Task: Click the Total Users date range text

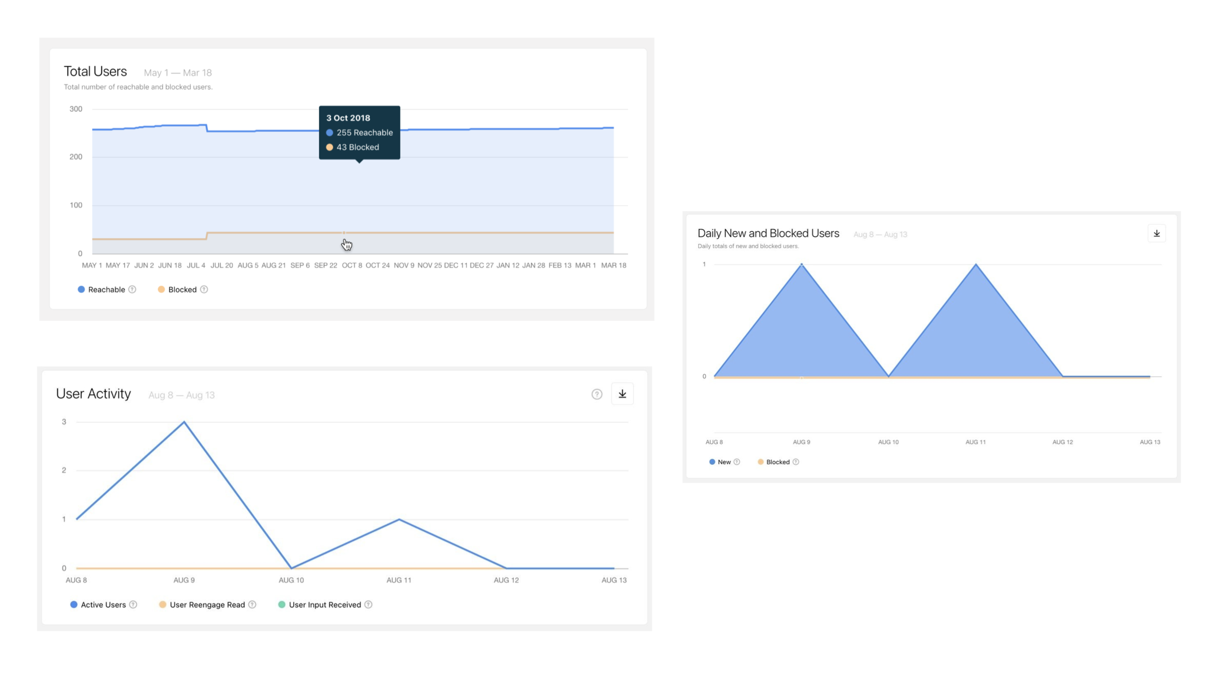Action: 178,73
